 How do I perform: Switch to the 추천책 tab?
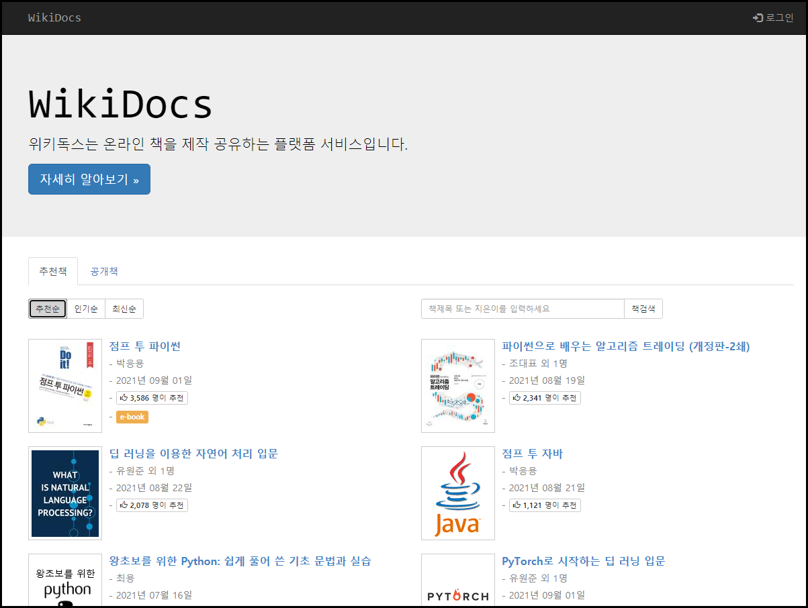pos(53,271)
